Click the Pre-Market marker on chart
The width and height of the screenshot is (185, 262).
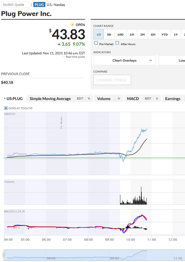(x=61, y=122)
